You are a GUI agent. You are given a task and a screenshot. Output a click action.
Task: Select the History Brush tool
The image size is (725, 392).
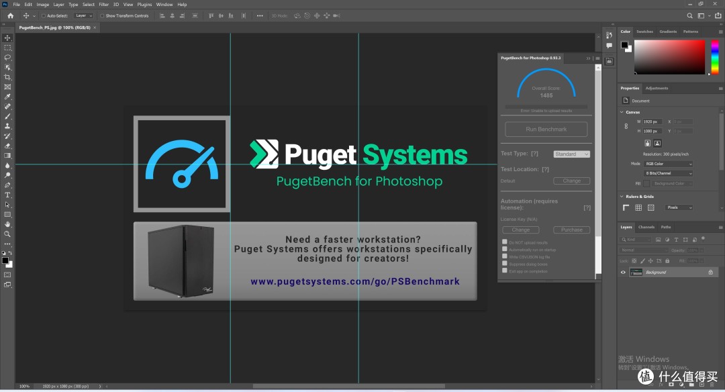(x=7, y=136)
